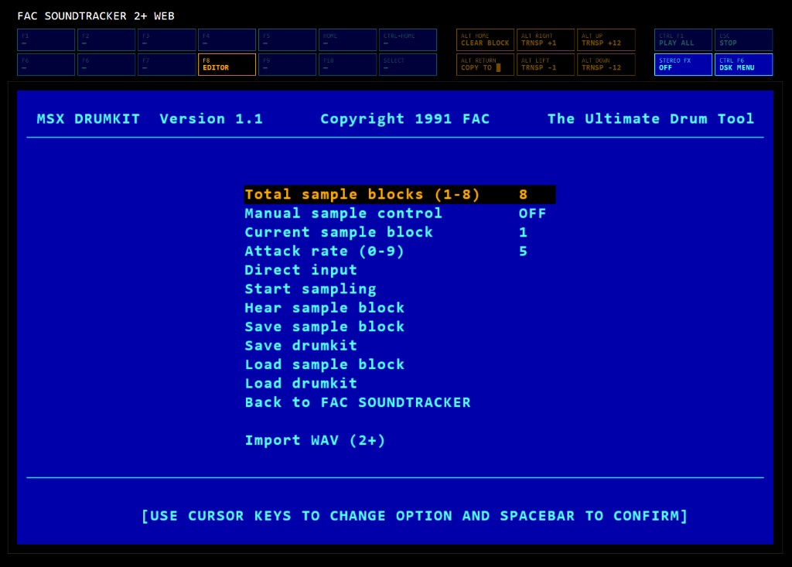Transpose up an octave with TRNSP +12
Viewport: 792px width, 567px height.
606,40
